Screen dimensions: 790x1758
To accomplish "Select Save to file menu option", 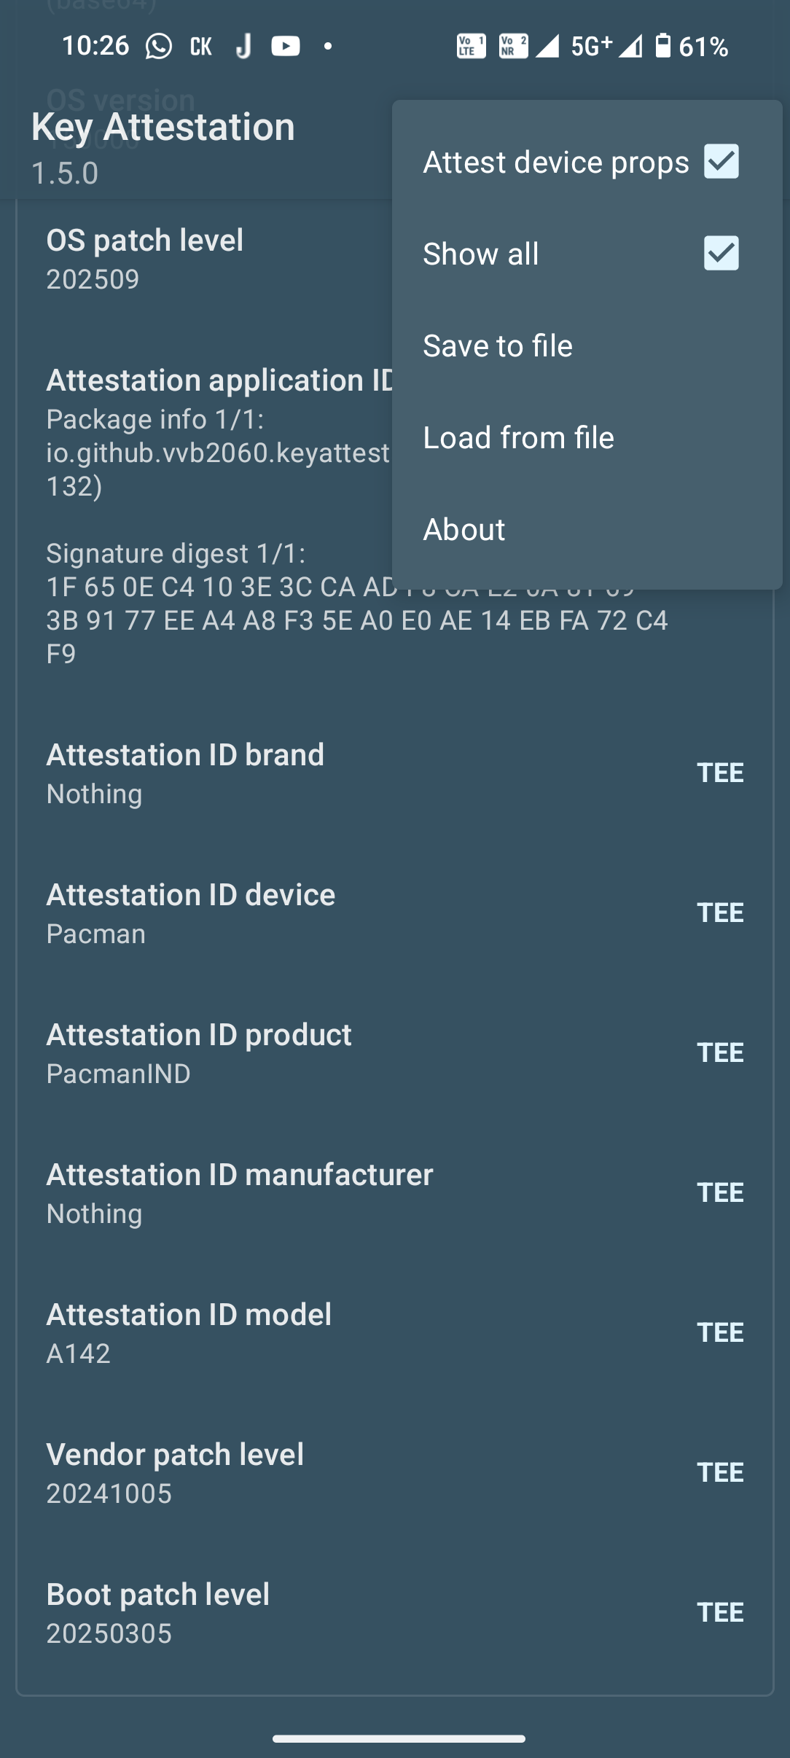I will point(498,345).
